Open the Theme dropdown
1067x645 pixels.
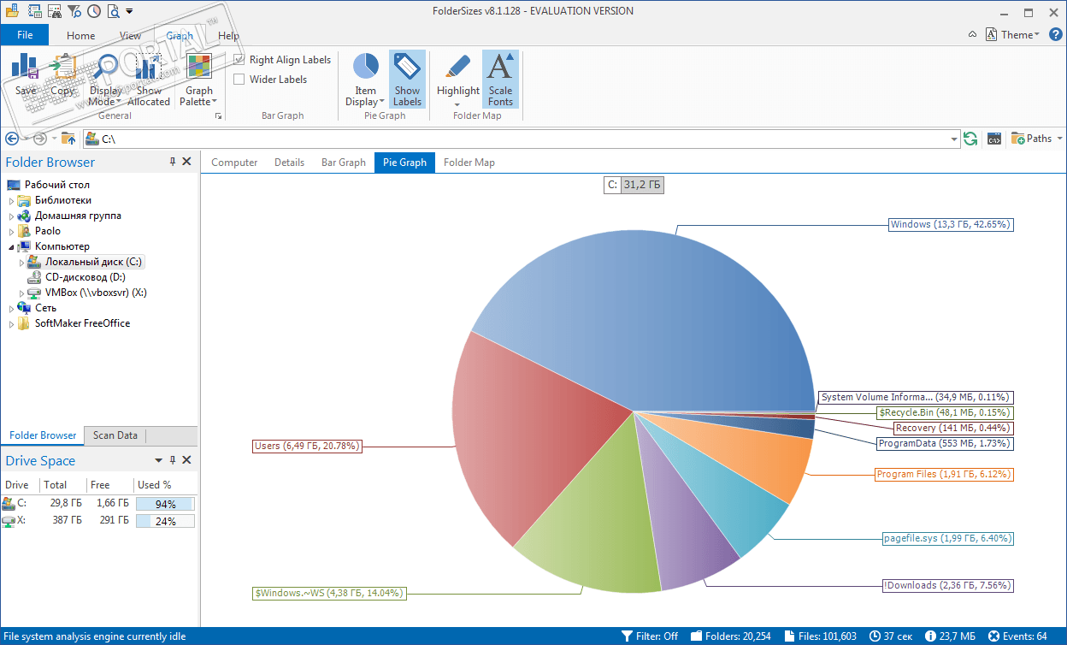[1012, 35]
